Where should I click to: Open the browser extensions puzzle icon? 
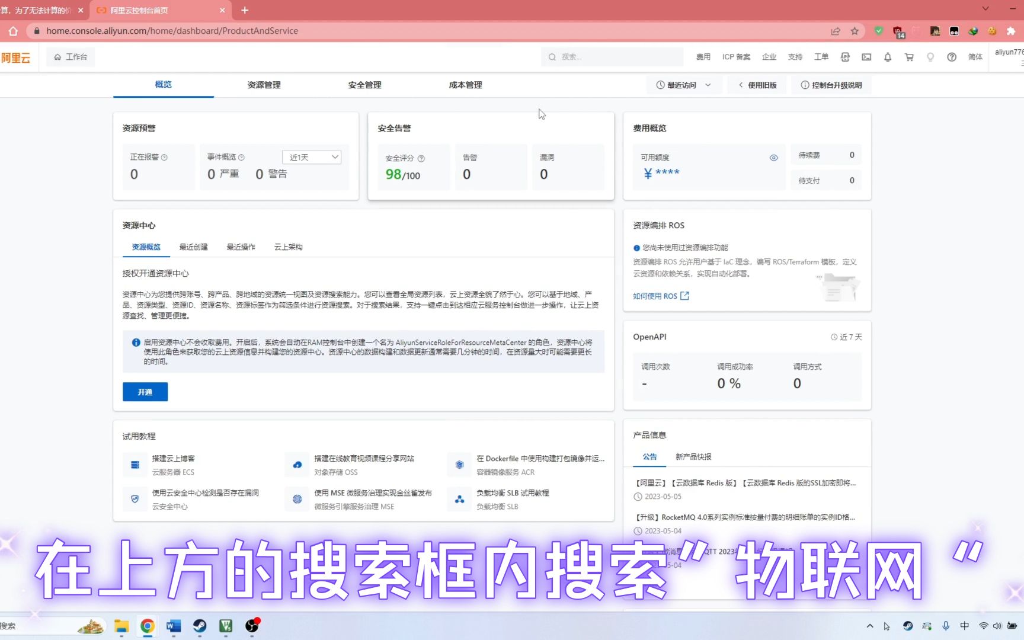[x=1011, y=31]
